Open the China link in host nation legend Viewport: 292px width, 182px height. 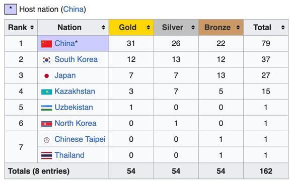74,9
